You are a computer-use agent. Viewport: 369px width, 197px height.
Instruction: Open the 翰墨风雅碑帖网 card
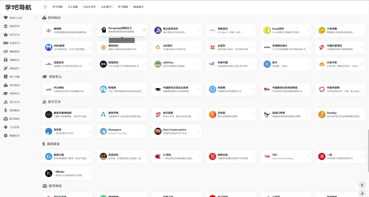tap(67, 115)
